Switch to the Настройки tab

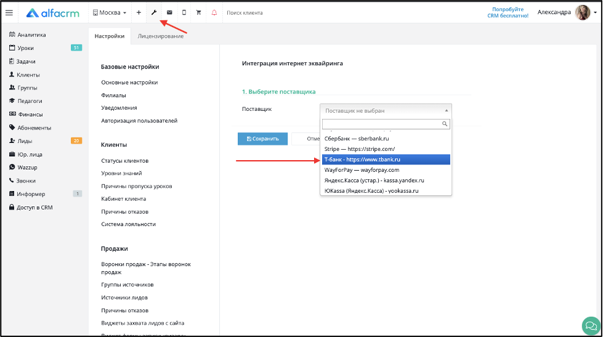pyautogui.click(x=110, y=36)
